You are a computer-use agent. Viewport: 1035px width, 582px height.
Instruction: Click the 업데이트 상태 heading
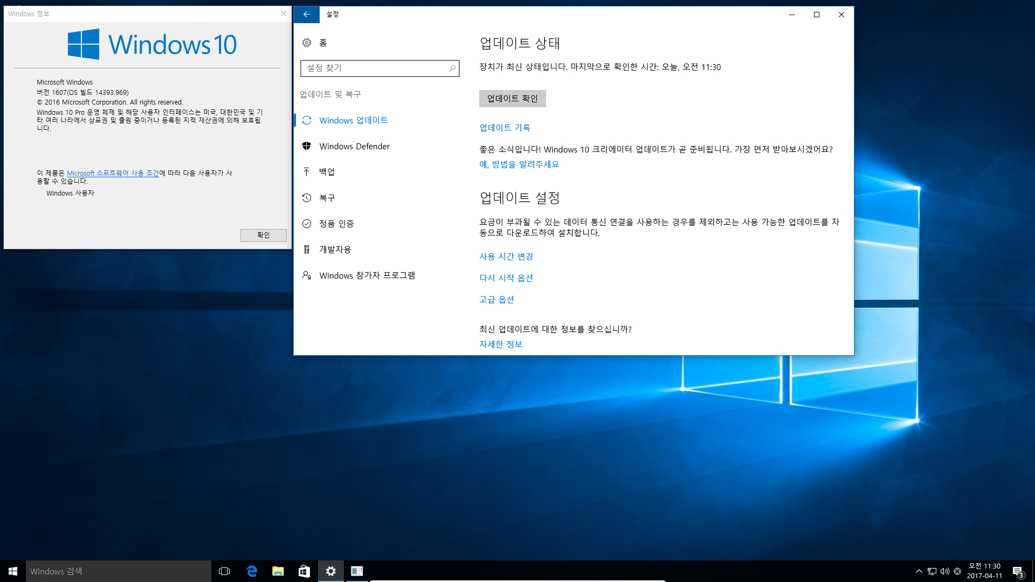520,43
